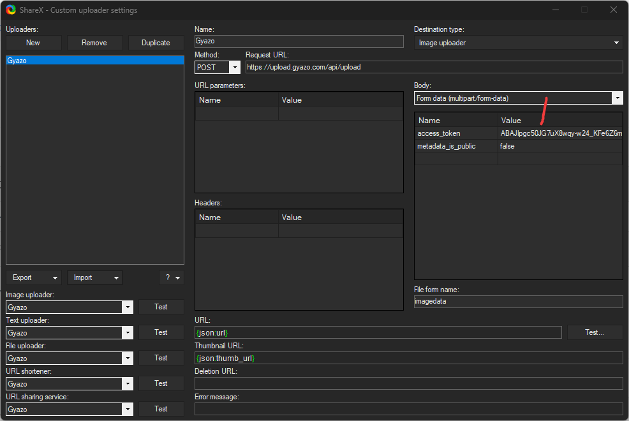Click the Test... button beside URL

coord(595,332)
